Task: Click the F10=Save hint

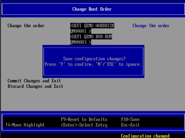Action: tap(130, 119)
